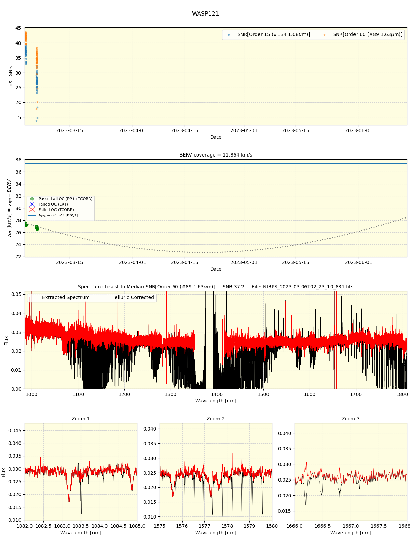Image resolution: width=411 pixels, height=548 pixels.
Task: Click the BERV coverage = 11.864 km/s title
Action: pyautogui.click(x=216, y=155)
